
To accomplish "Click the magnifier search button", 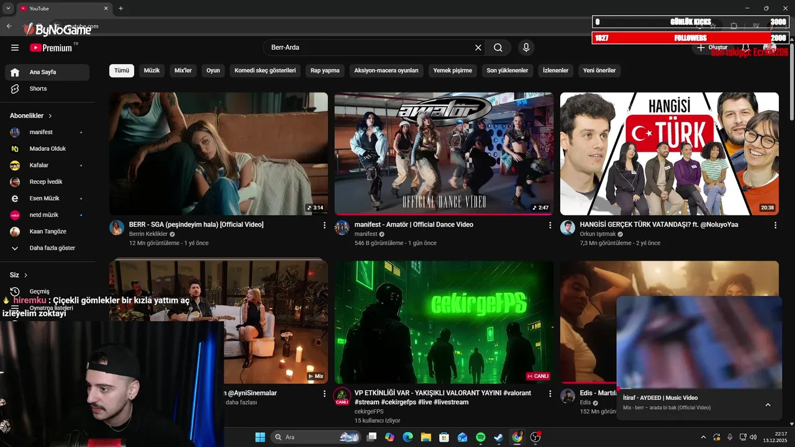I will (498, 48).
